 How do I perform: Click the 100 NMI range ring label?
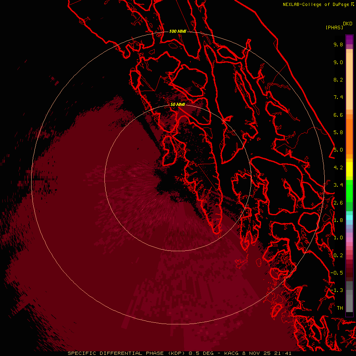[178, 31]
